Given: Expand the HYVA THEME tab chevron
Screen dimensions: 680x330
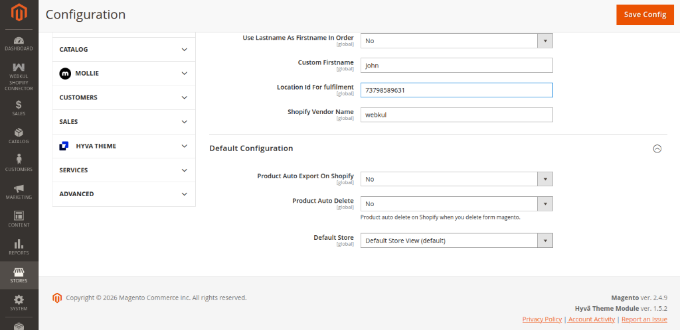Looking at the screenshot, I should [185, 146].
